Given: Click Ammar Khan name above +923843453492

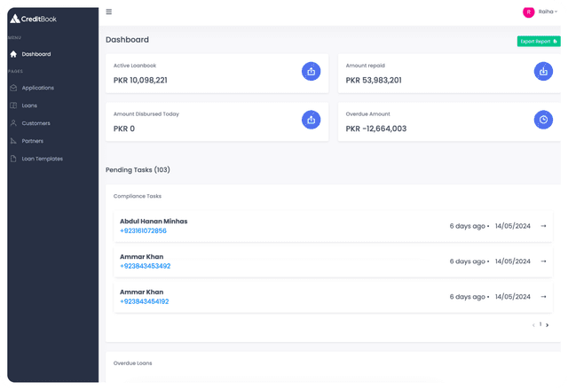Looking at the screenshot, I should (142, 257).
